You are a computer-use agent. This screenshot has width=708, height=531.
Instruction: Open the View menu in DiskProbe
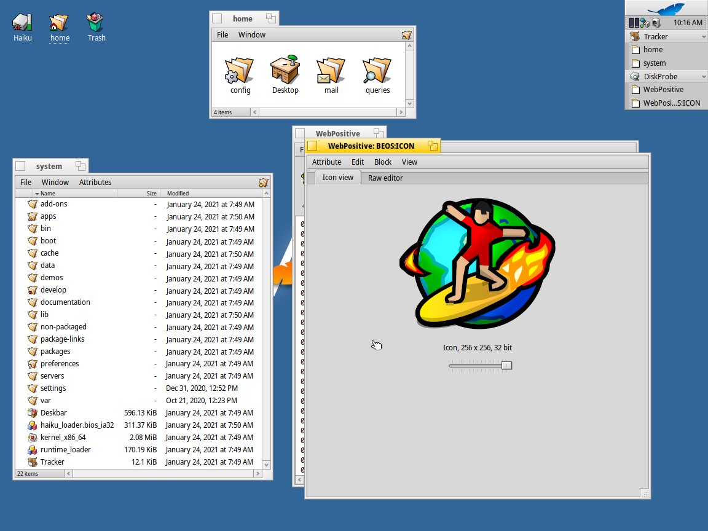[x=409, y=162]
